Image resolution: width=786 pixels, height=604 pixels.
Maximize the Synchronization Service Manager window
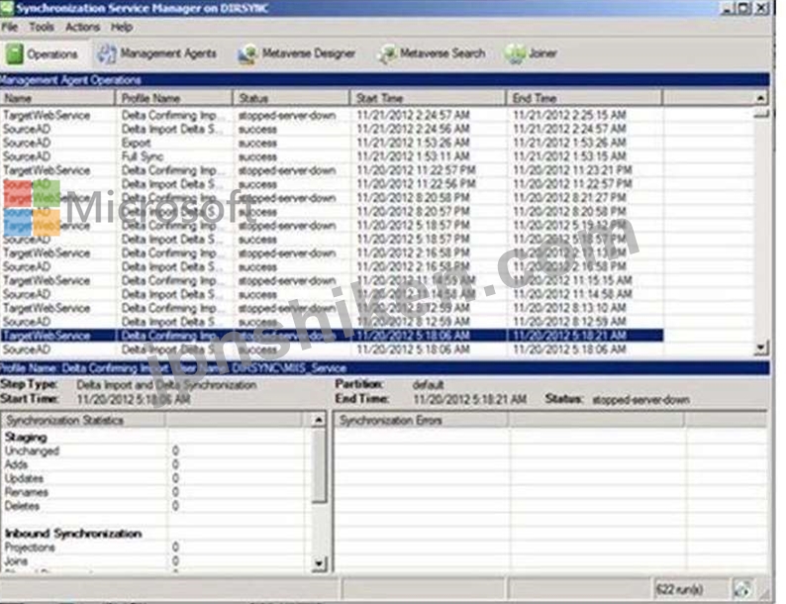tap(743, 8)
